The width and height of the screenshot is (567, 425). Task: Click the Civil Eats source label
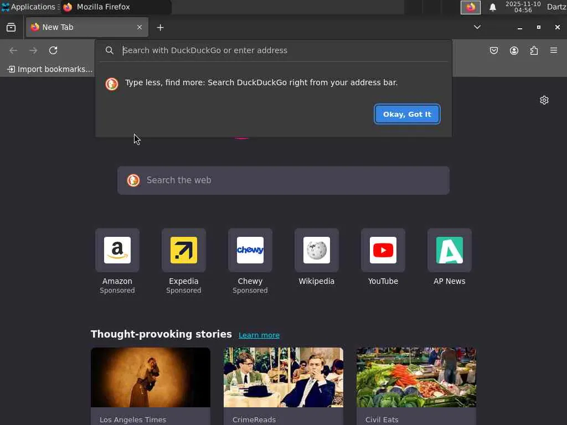pos(382,419)
